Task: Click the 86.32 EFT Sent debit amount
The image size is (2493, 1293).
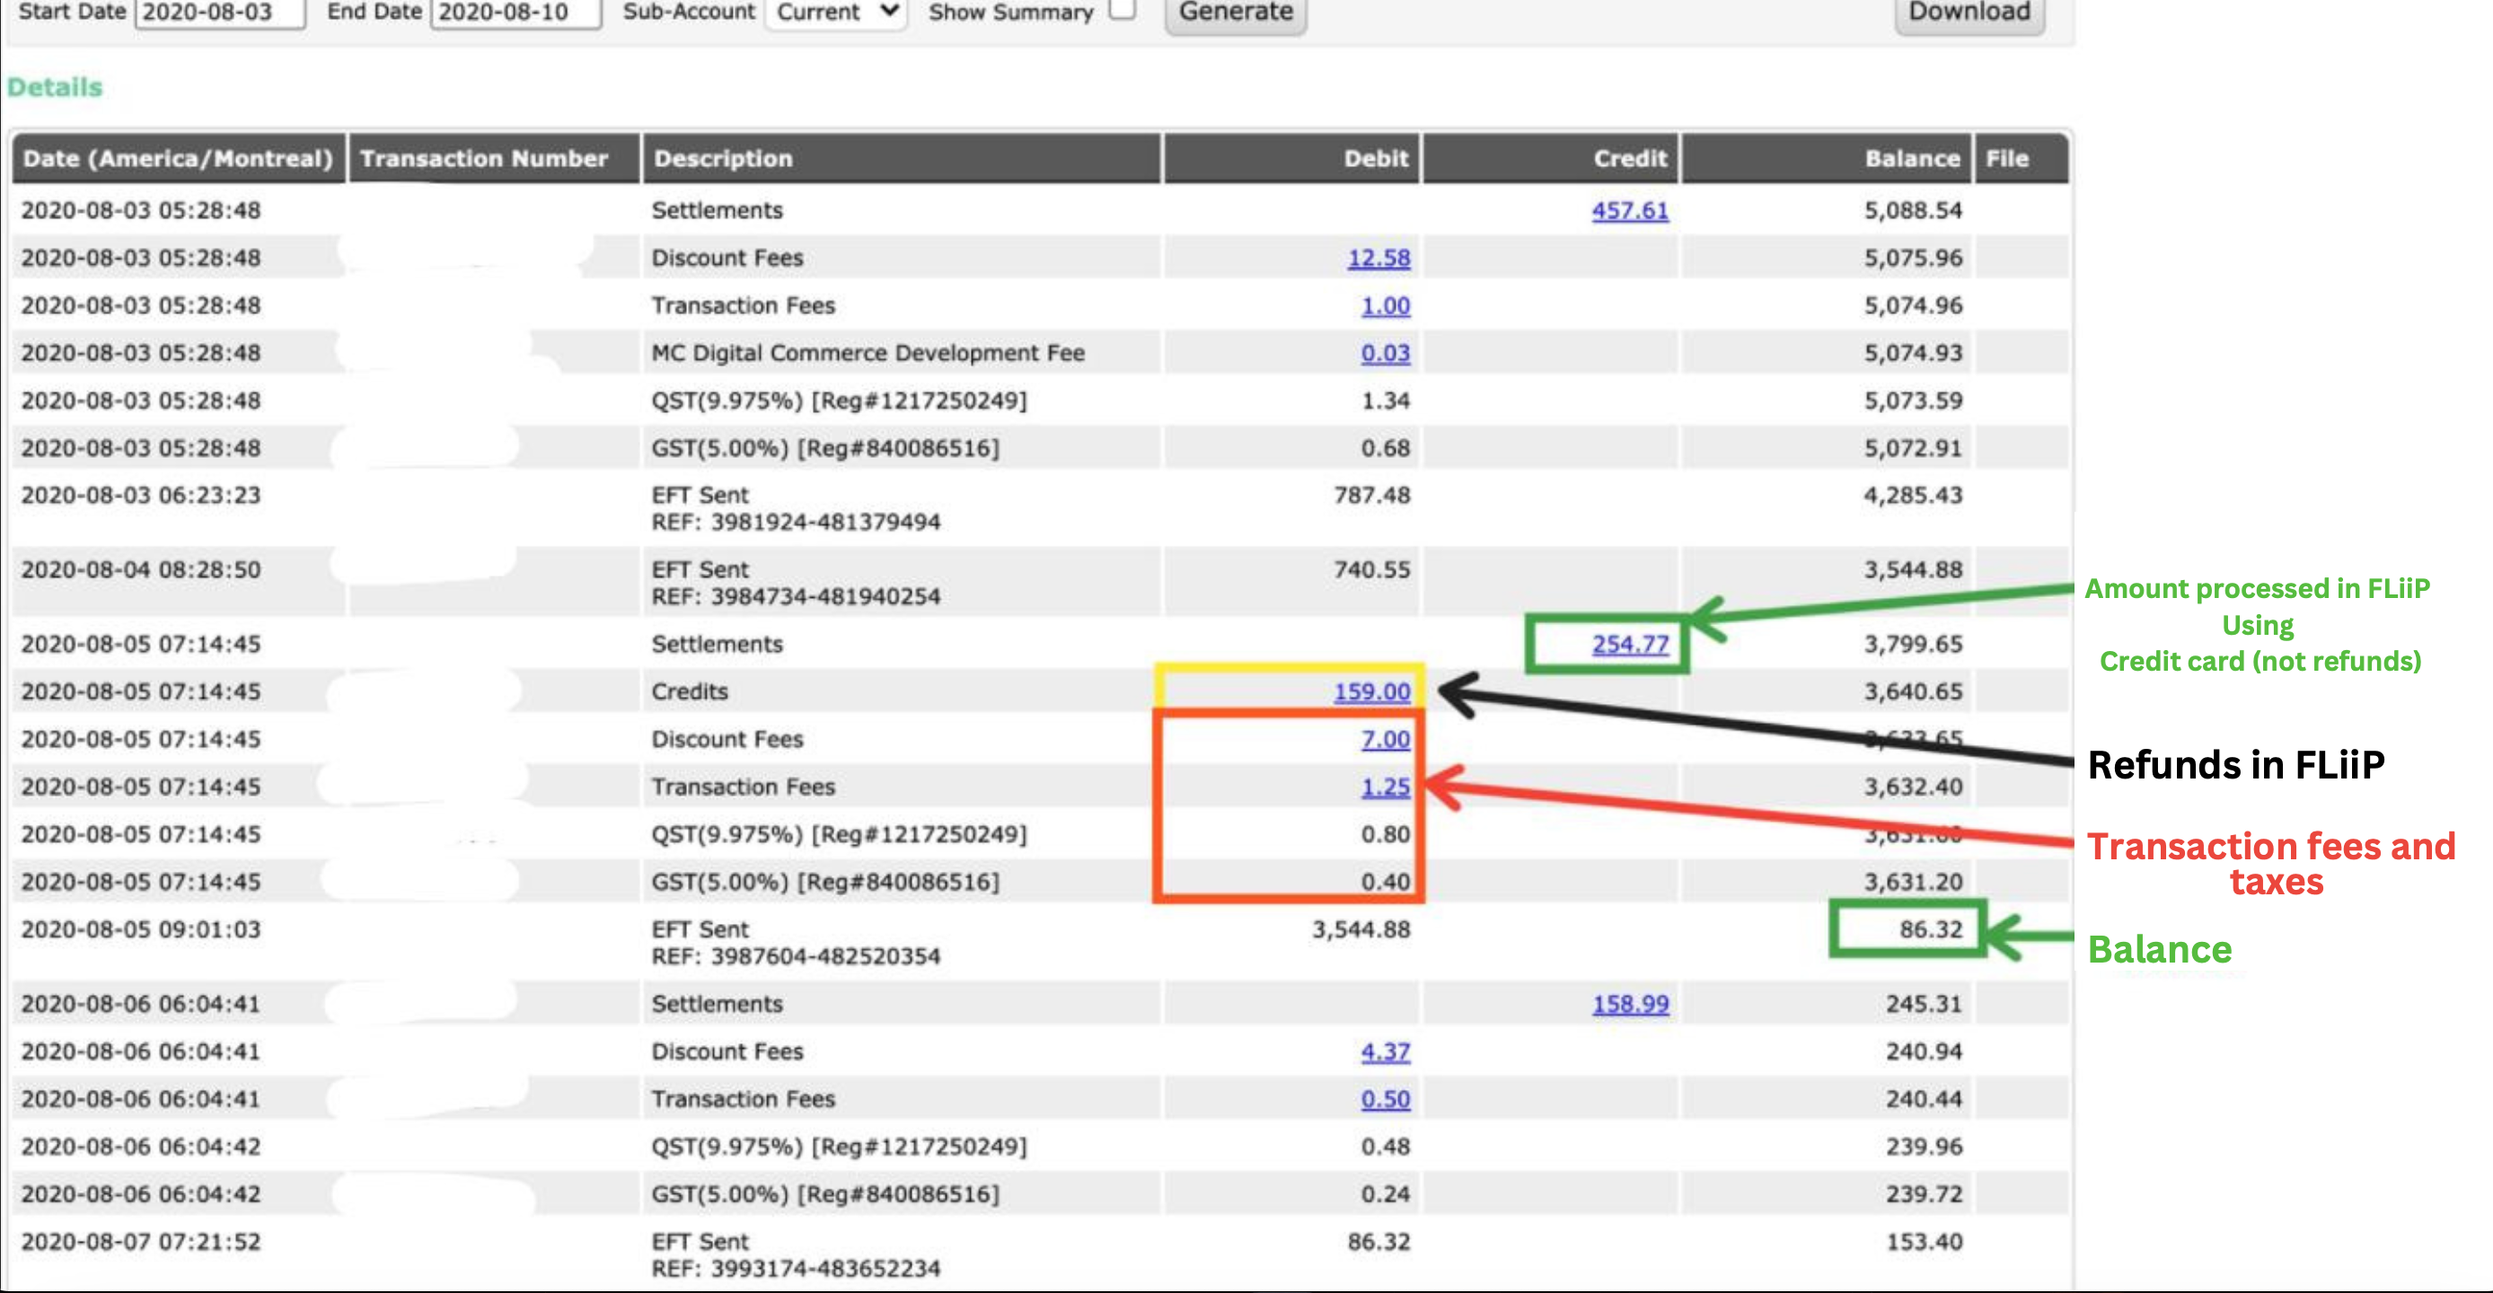Action: coord(1379,1241)
